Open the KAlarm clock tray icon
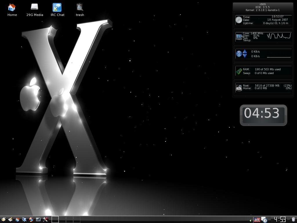Viewport: 297px width, 223px height. pos(264,220)
